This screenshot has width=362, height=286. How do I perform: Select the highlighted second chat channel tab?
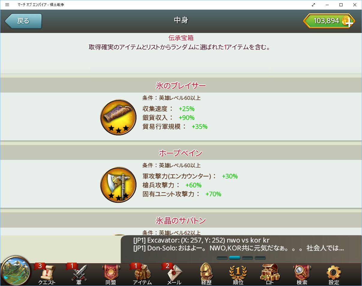(235, 258)
